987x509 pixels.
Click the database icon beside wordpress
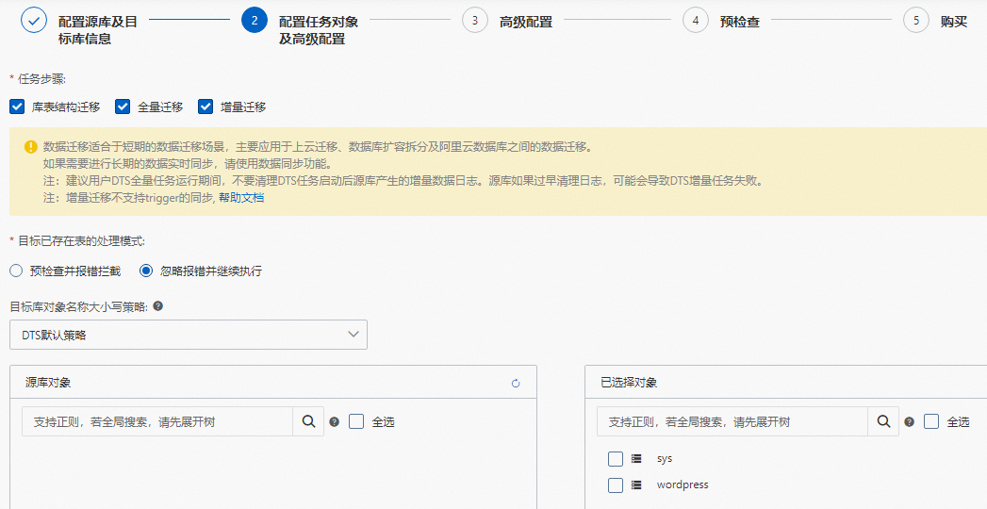pos(636,485)
